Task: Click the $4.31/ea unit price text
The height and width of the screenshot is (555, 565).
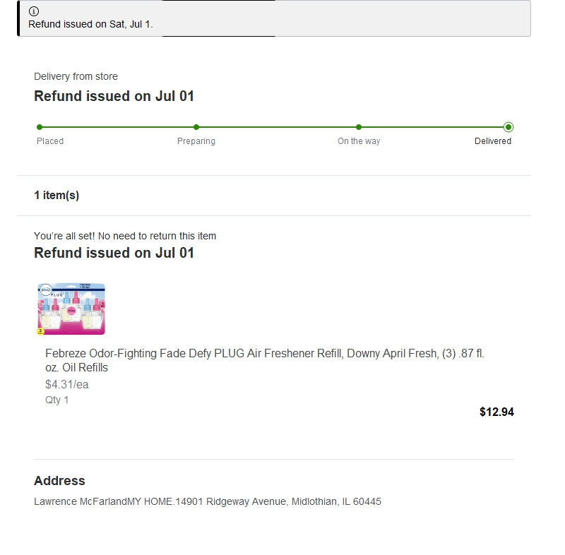Action: coord(67,385)
